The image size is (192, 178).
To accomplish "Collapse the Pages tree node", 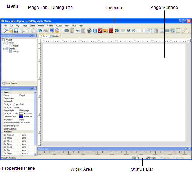I will point(4,43).
